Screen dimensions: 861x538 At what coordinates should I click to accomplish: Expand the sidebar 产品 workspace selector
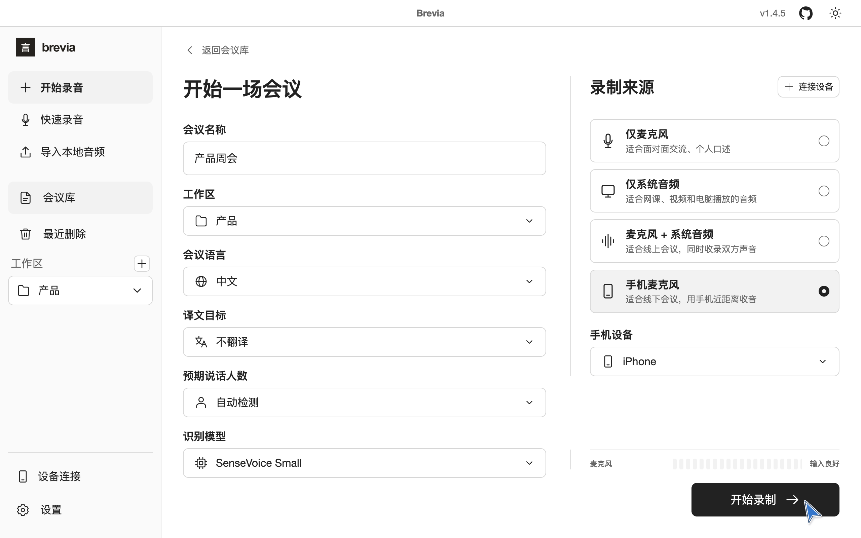pyautogui.click(x=80, y=291)
